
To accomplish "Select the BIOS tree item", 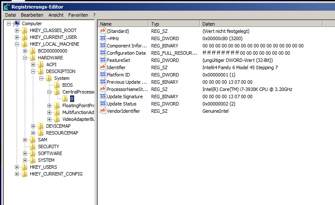I will click(x=67, y=85).
